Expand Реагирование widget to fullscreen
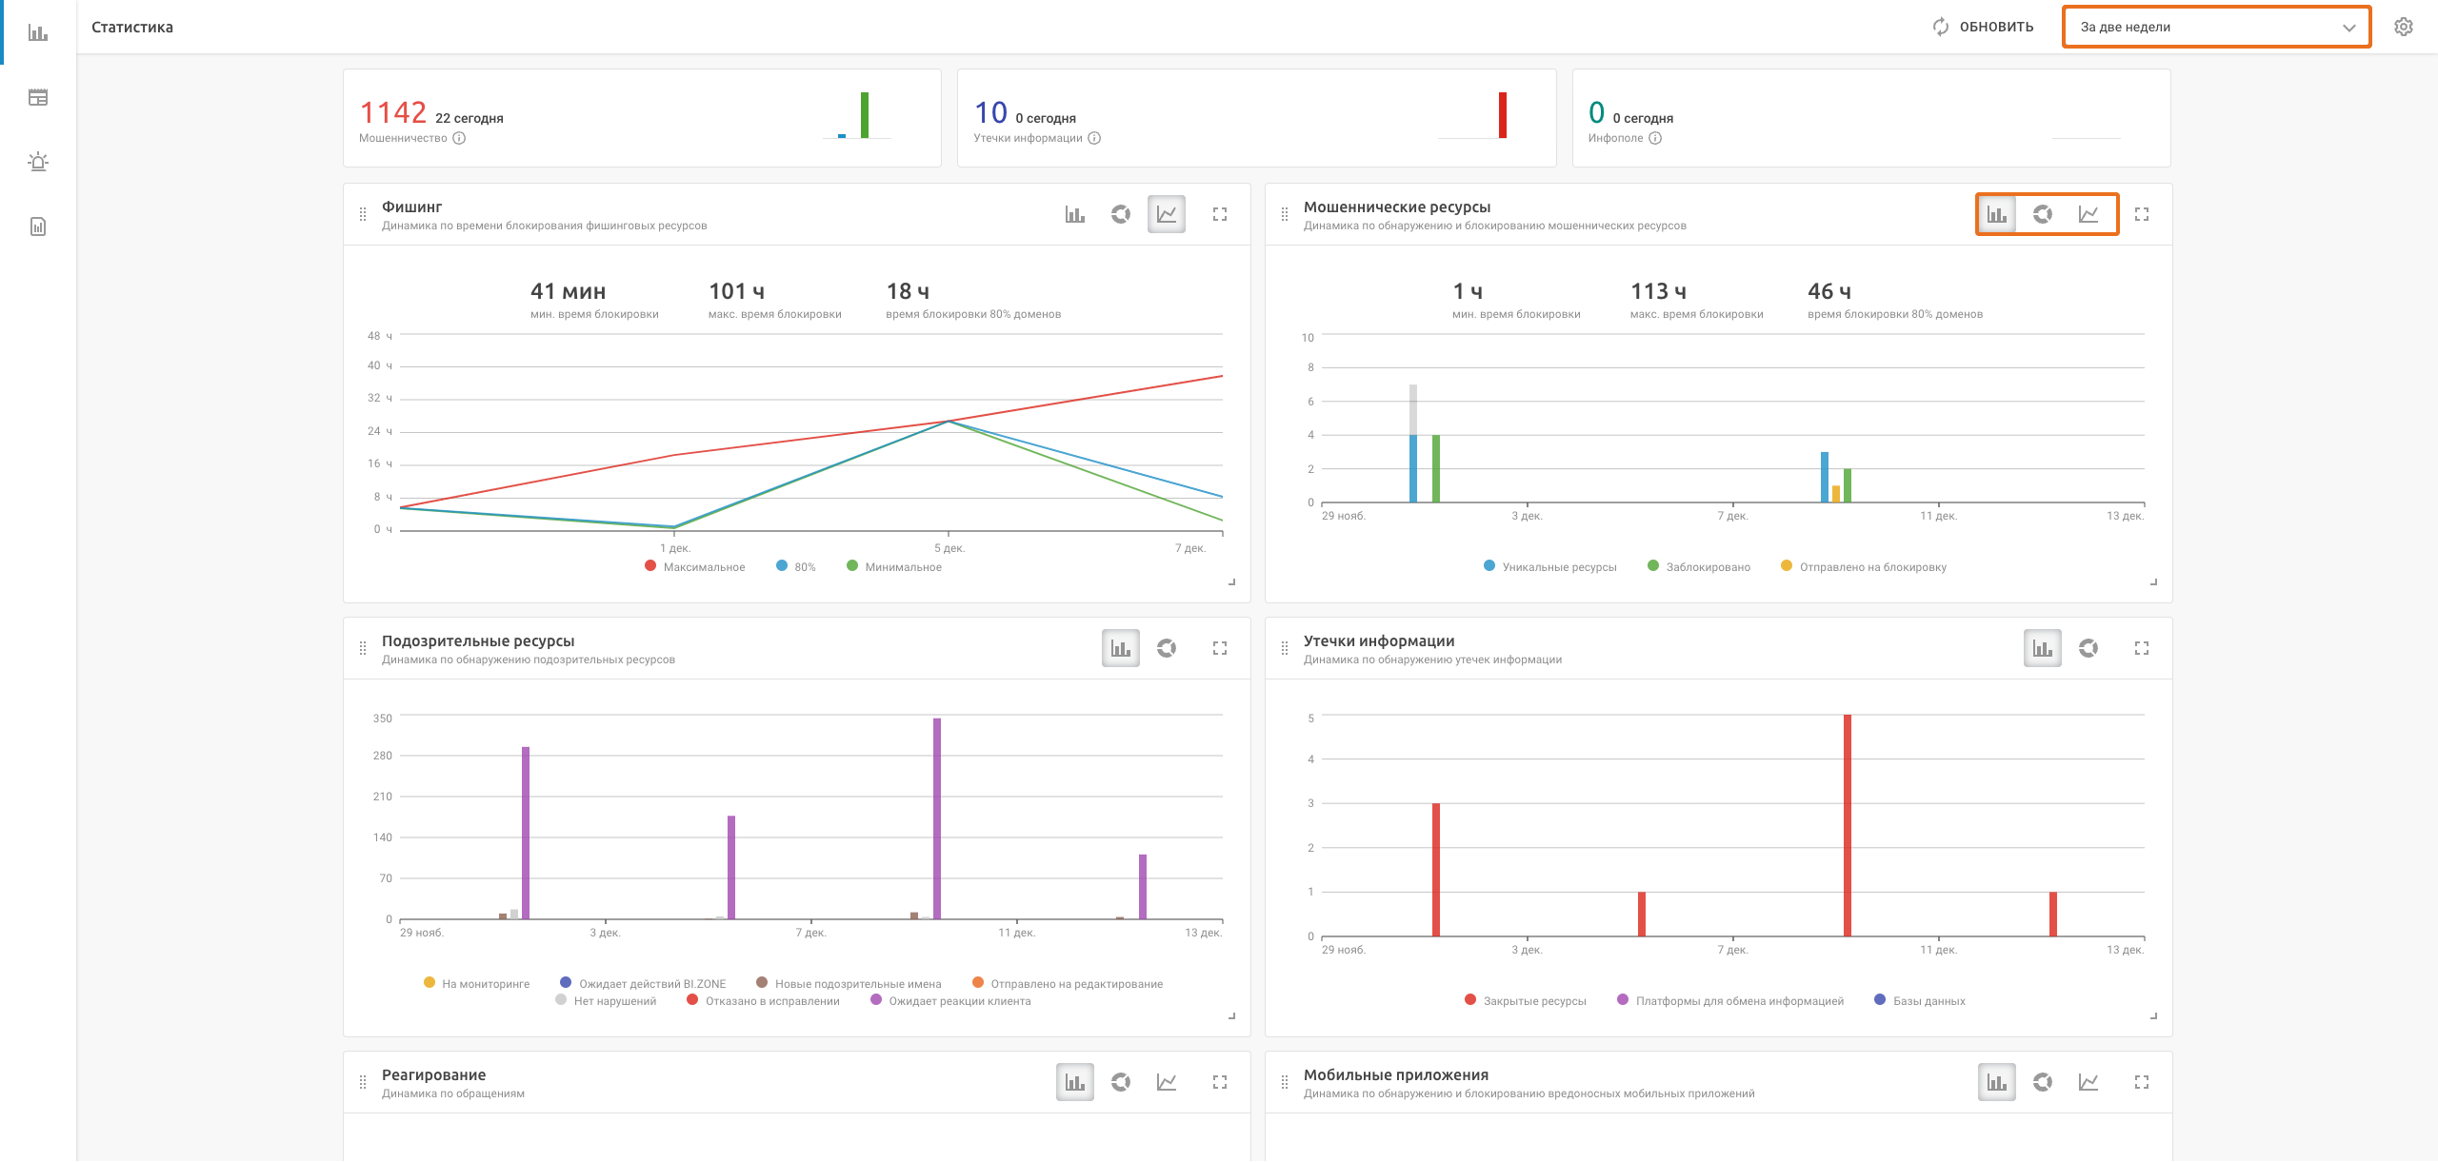 coord(1220,1082)
